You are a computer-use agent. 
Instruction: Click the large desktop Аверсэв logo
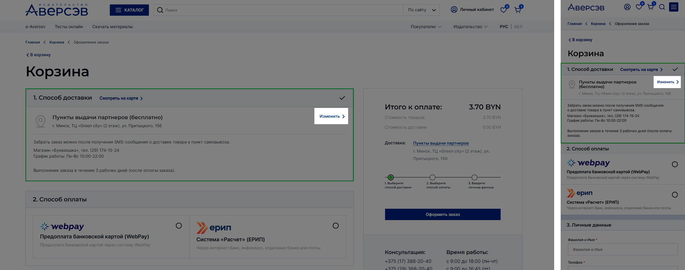coord(57,10)
